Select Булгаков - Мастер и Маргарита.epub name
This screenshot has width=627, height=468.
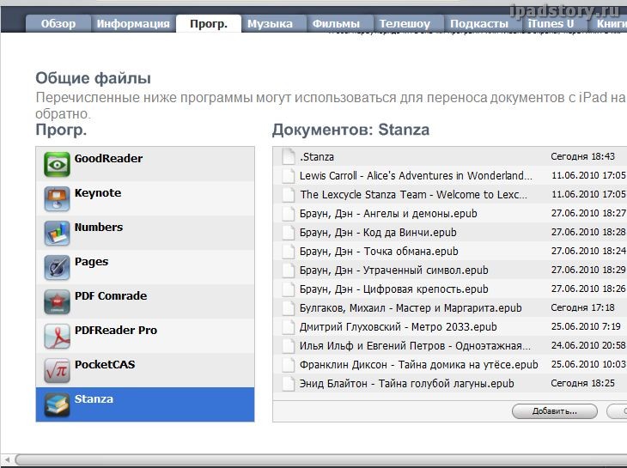point(411,308)
